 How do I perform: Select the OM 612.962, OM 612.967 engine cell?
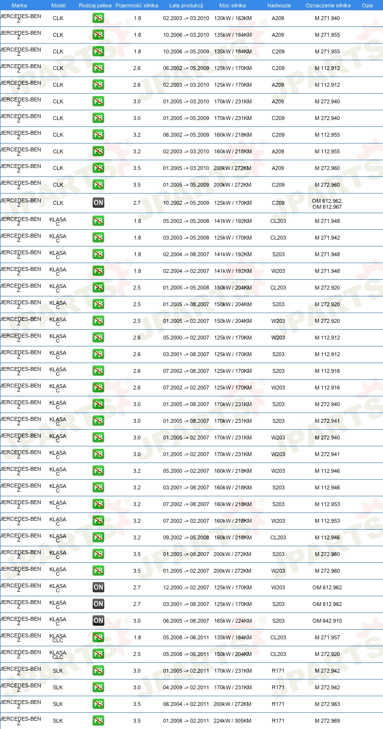(x=327, y=204)
